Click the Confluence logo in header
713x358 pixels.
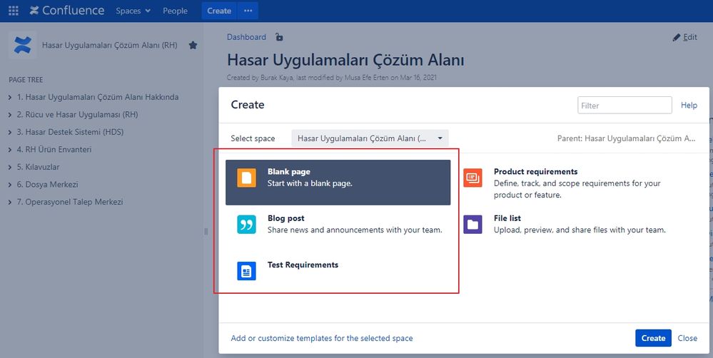tap(67, 11)
